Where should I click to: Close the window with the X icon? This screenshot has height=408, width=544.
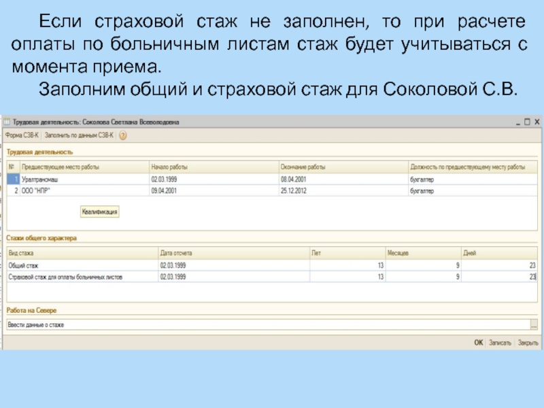(x=537, y=122)
